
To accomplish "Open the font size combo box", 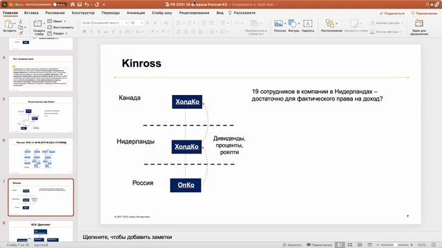I will [137, 23].
